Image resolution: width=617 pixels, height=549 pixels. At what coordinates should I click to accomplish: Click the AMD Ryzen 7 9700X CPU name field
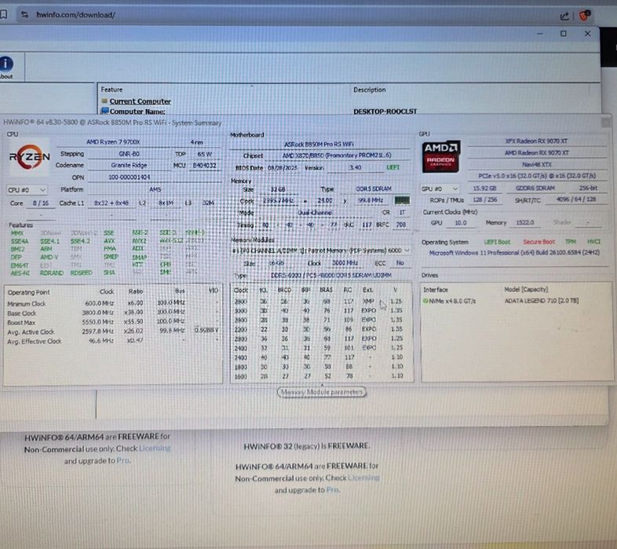(x=113, y=142)
